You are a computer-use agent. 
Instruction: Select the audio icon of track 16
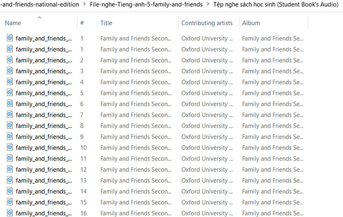click(10, 213)
